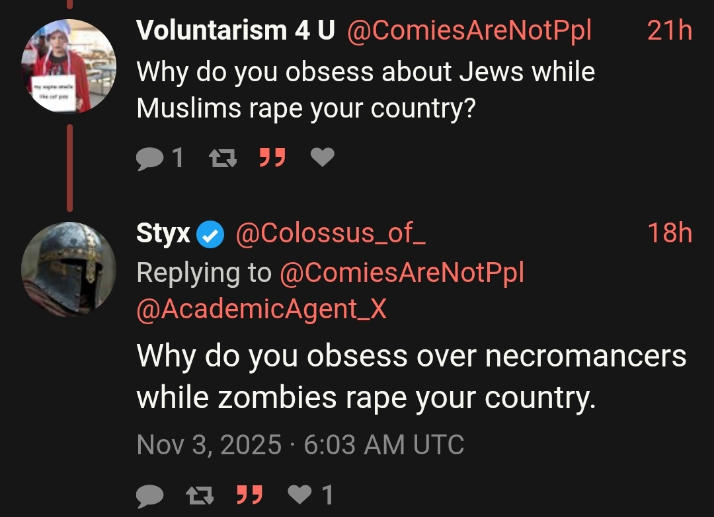Open the Voluntarism 4 U display name
Image resolution: width=714 pixels, height=517 pixels.
point(236,30)
